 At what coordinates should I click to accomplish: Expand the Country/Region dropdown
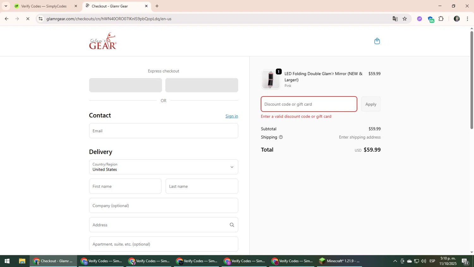[163, 167]
